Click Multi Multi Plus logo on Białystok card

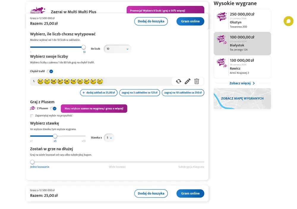pos(222,40)
